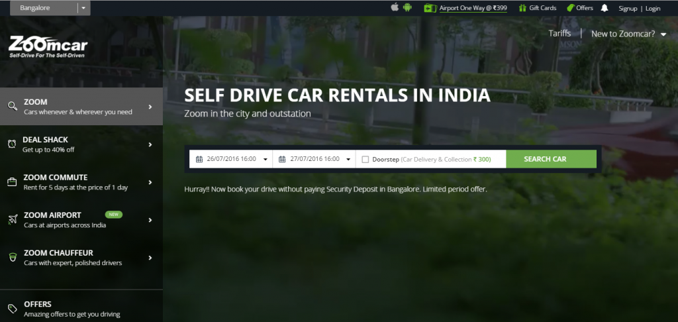Open the Apple app store icon
This screenshot has width=678, height=322.
point(395,7)
